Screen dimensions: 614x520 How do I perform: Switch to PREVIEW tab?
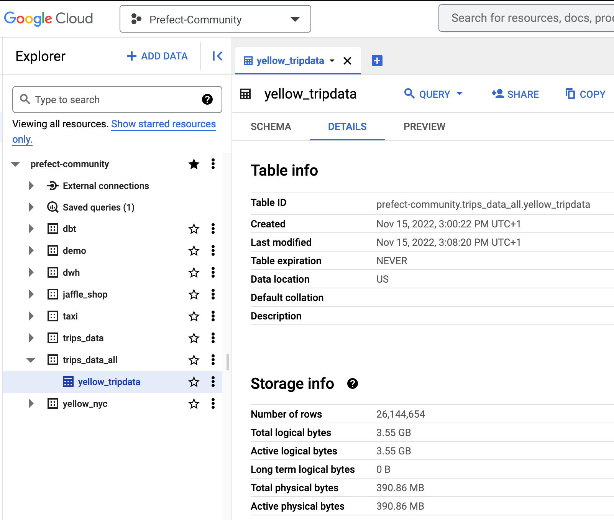424,127
